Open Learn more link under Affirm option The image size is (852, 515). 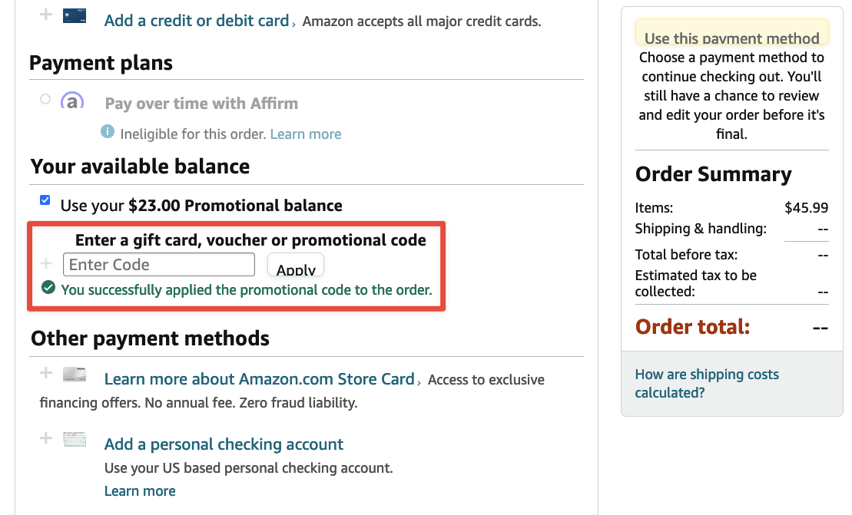click(305, 134)
